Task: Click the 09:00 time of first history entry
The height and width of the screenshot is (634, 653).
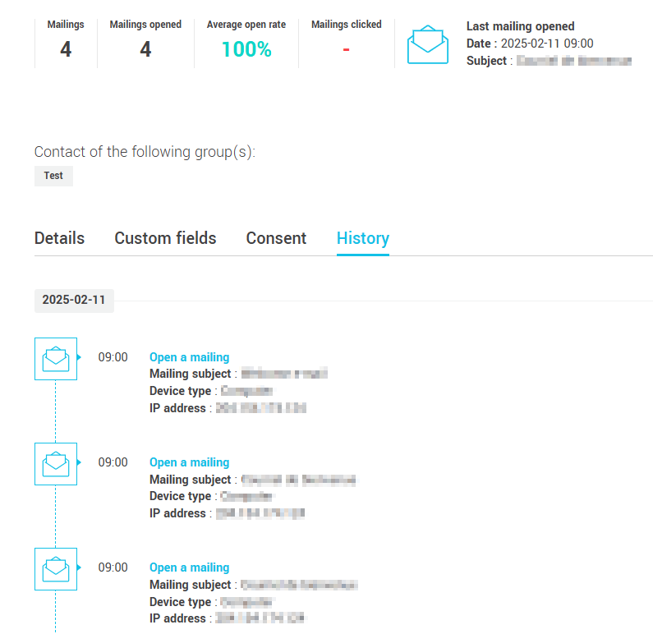Action: [x=113, y=357]
